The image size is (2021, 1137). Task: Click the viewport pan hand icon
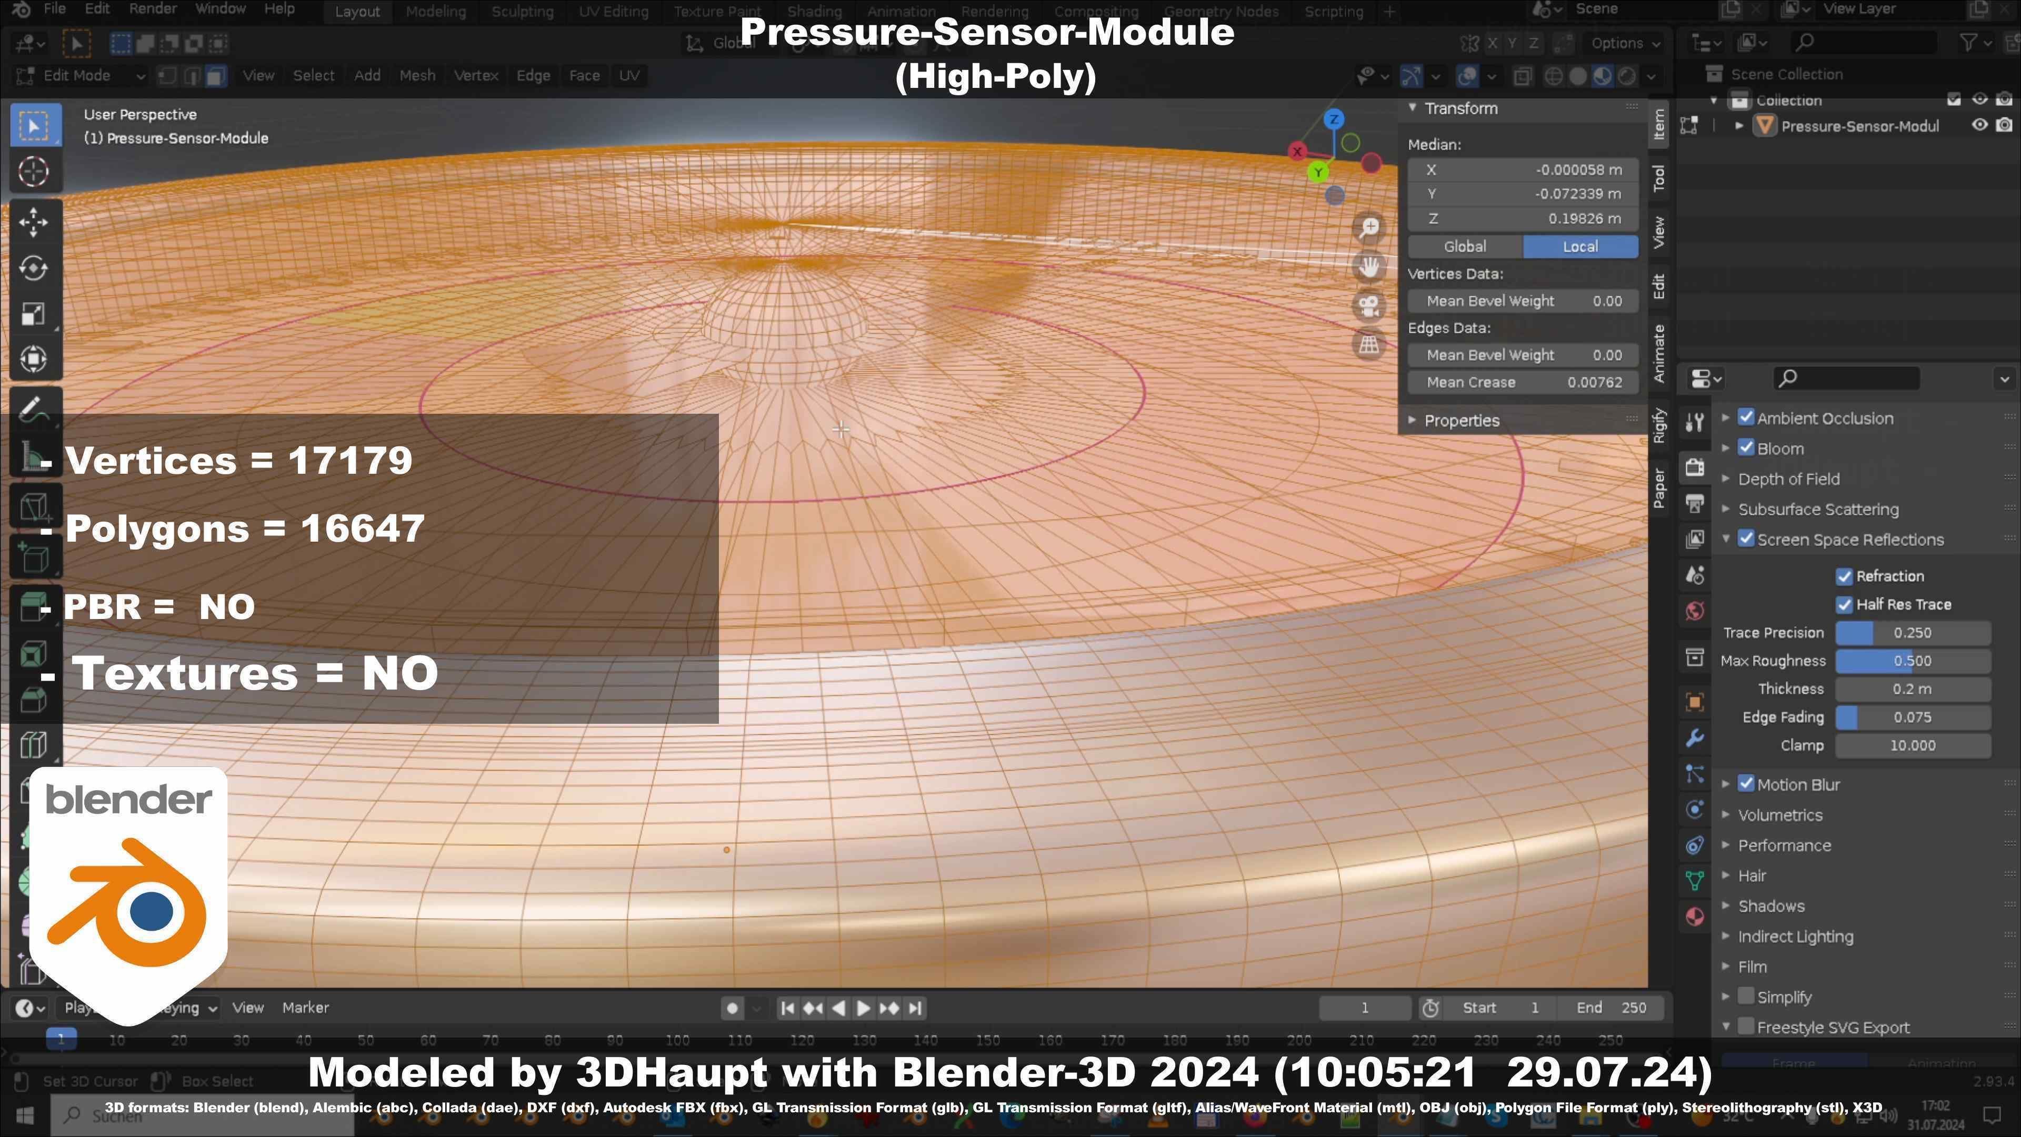[1369, 267]
